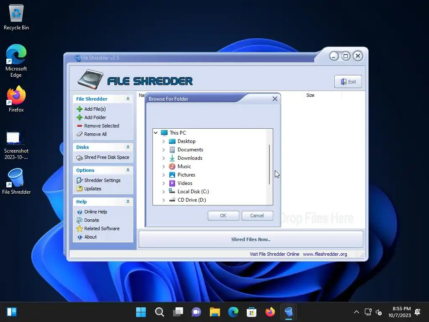The width and height of the screenshot is (429, 322).
Task: Expand the CD Drive (D:) node
Action: tap(164, 200)
